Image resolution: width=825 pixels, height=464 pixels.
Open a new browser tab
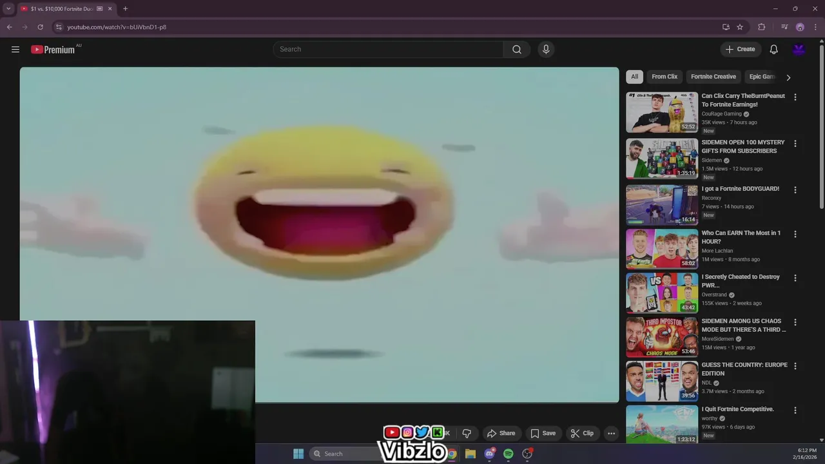point(125,9)
